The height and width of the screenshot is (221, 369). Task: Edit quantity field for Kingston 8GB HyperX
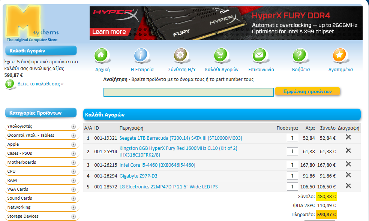coord(292,151)
